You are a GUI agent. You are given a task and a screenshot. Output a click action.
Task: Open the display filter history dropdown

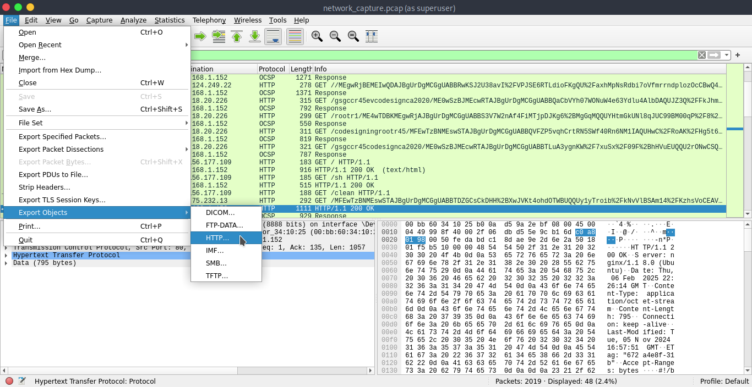(x=727, y=55)
